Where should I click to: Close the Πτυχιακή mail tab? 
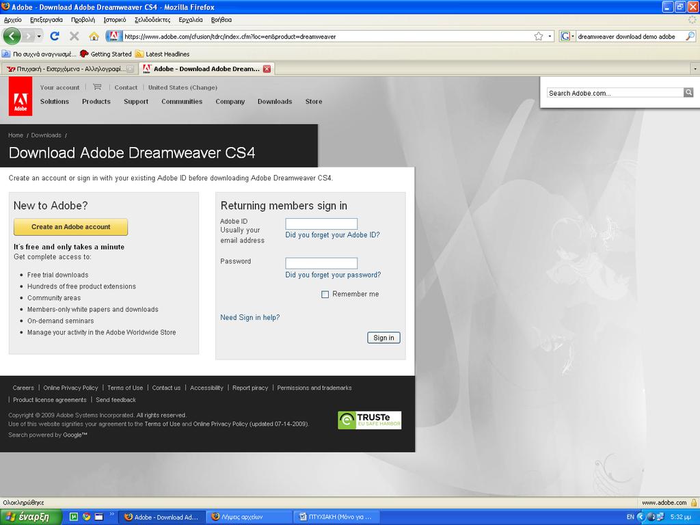(x=131, y=69)
